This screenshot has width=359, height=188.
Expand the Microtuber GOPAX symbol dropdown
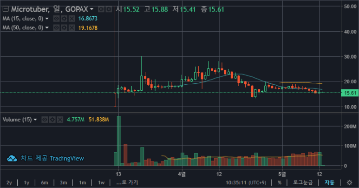(91, 9)
